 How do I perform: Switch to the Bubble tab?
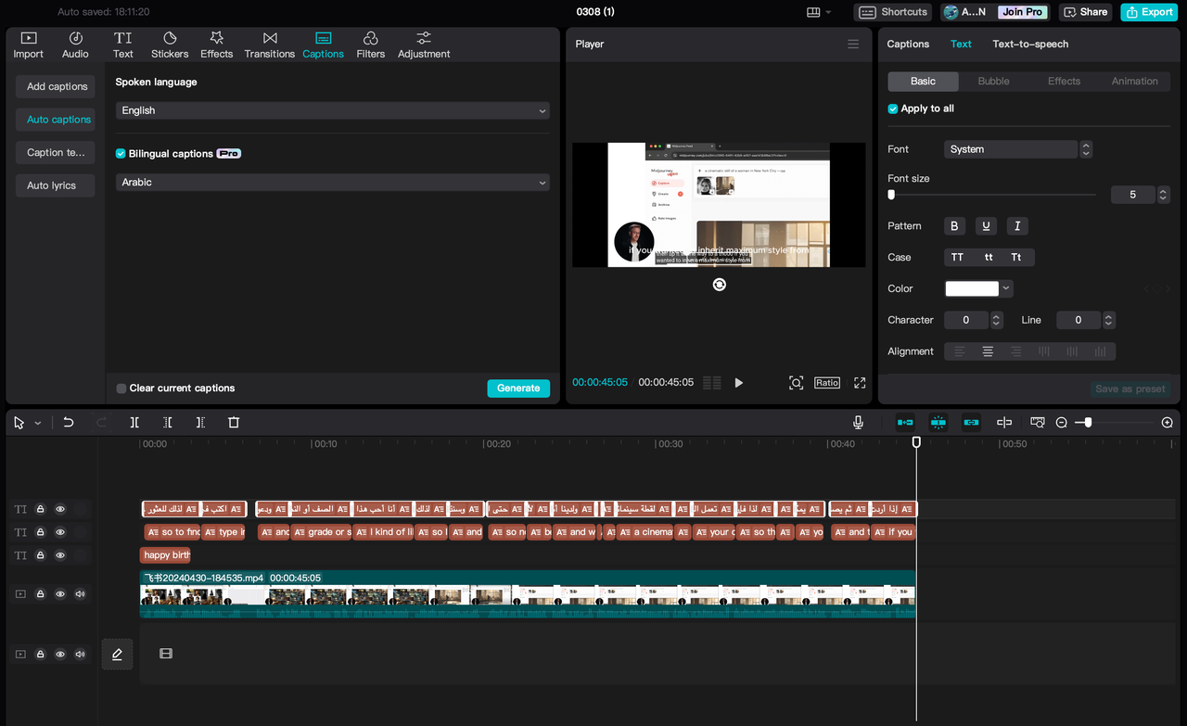pos(993,81)
